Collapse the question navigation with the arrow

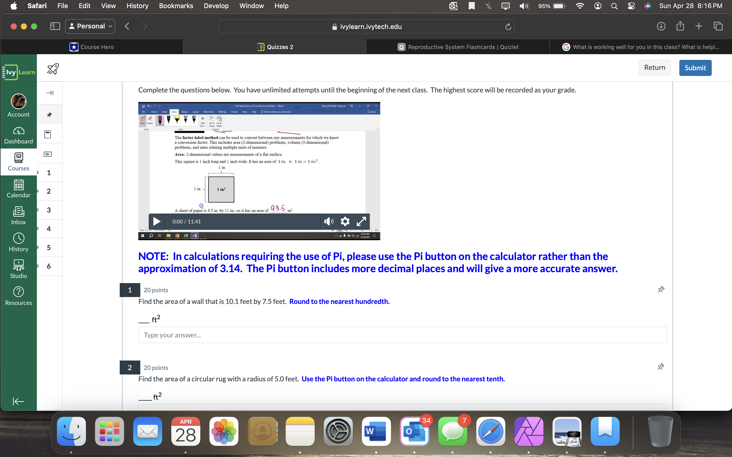(x=49, y=93)
